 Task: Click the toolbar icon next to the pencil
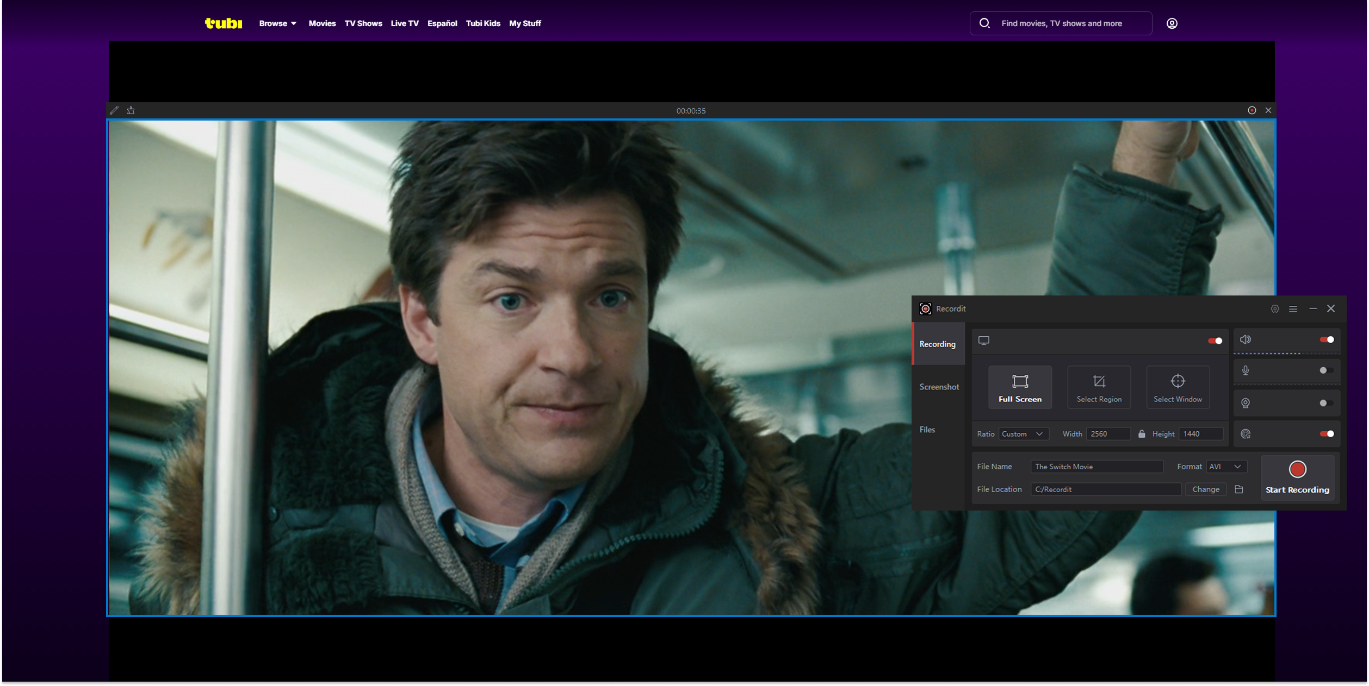coord(131,110)
